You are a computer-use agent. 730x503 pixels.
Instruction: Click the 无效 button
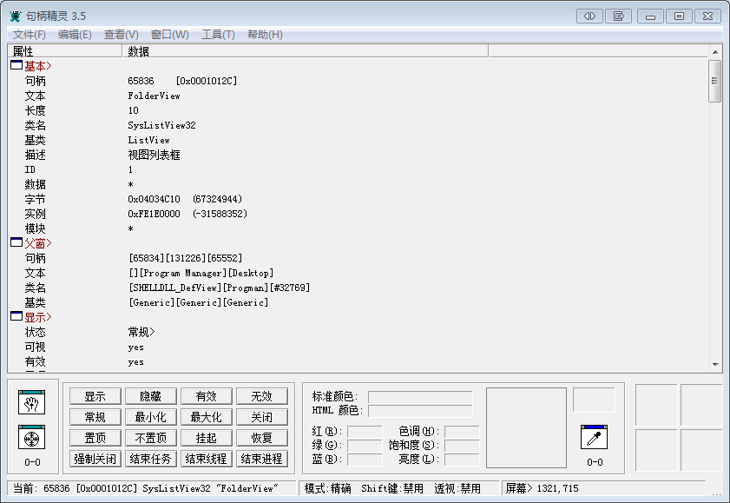[x=262, y=396]
